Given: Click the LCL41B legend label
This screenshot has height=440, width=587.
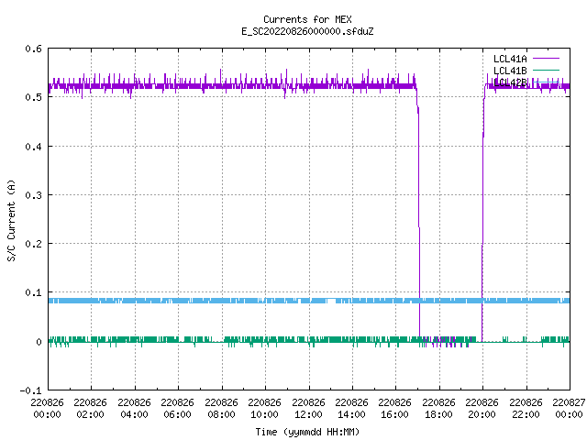Looking at the screenshot, I should (510, 71).
